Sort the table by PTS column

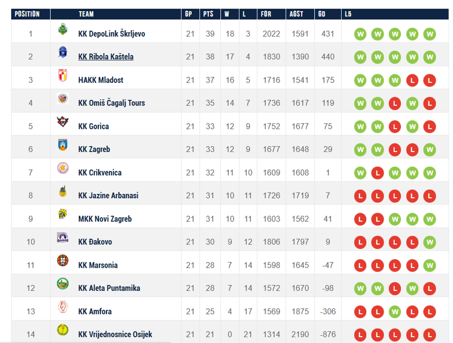(x=208, y=14)
